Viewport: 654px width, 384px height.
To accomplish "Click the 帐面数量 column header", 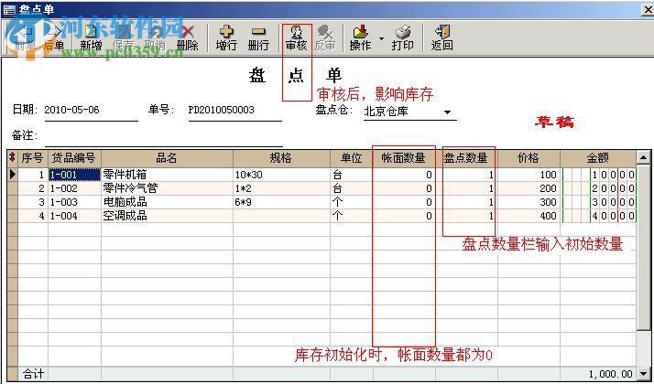I will click(x=403, y=158).
